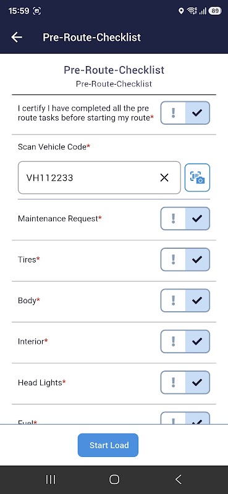
Task: Open the barcode camera scanner
Action: (197, 178)
